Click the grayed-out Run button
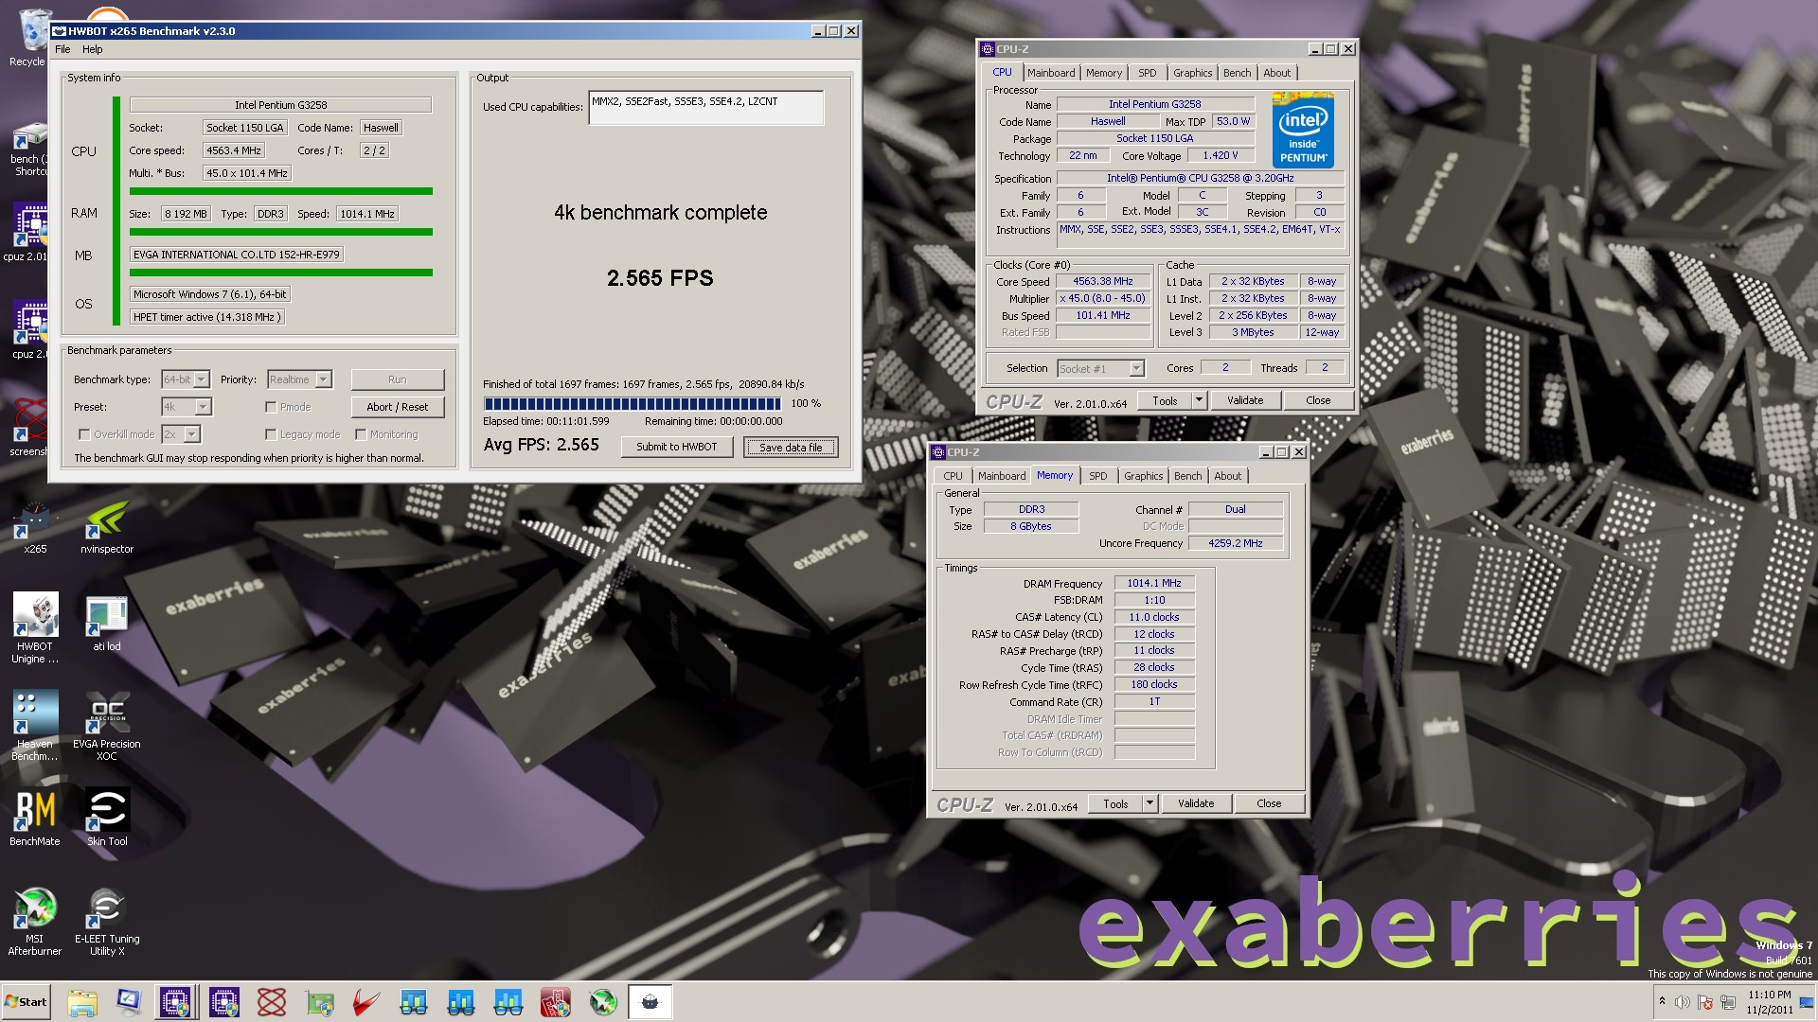Screen dimensions: 1818x1022 coord(397,379)
